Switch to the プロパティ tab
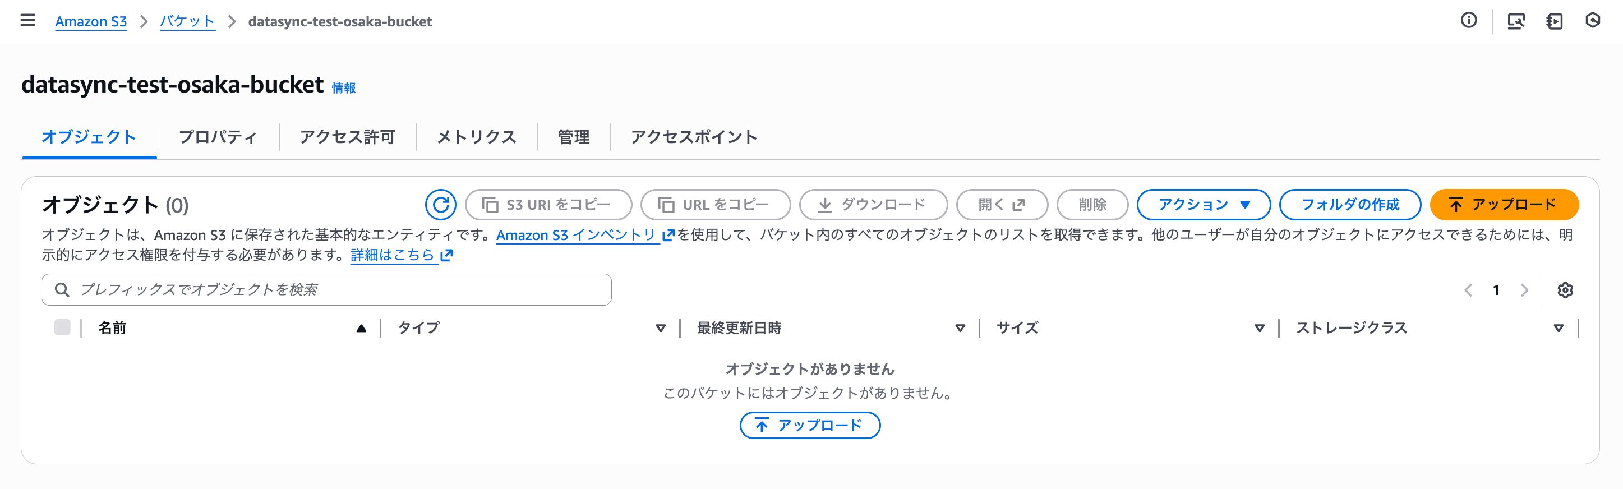The width and height of the screenshot is (1623, 489). pyautogui.click(x=218, y=137)
